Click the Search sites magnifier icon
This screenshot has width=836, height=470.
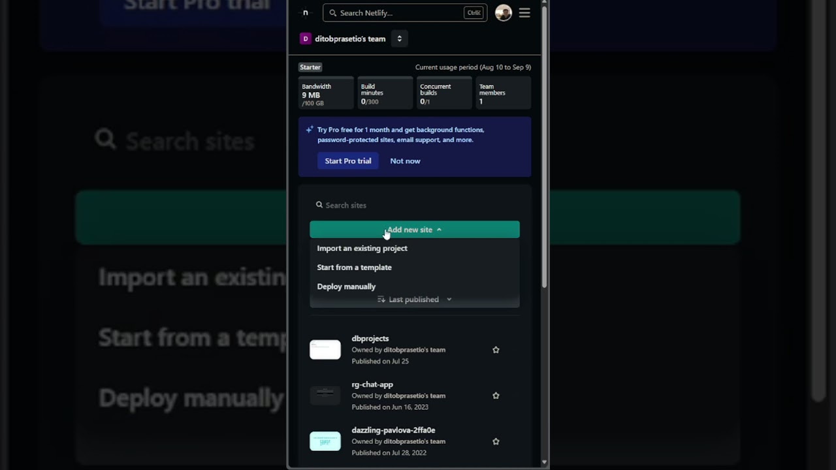tap(319, 205)
